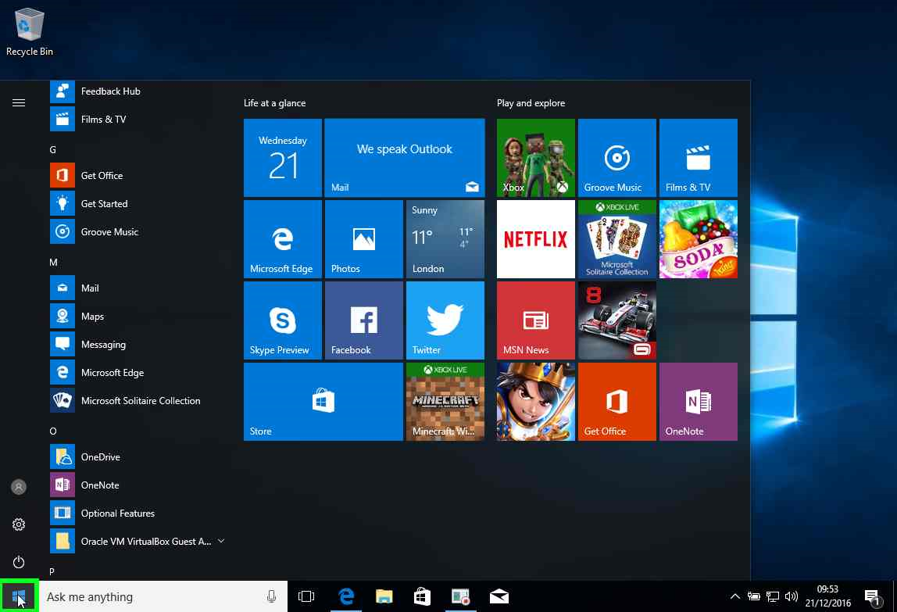Open the Twitter tile
The image size is (897, 612).
[x=445, y=320]
